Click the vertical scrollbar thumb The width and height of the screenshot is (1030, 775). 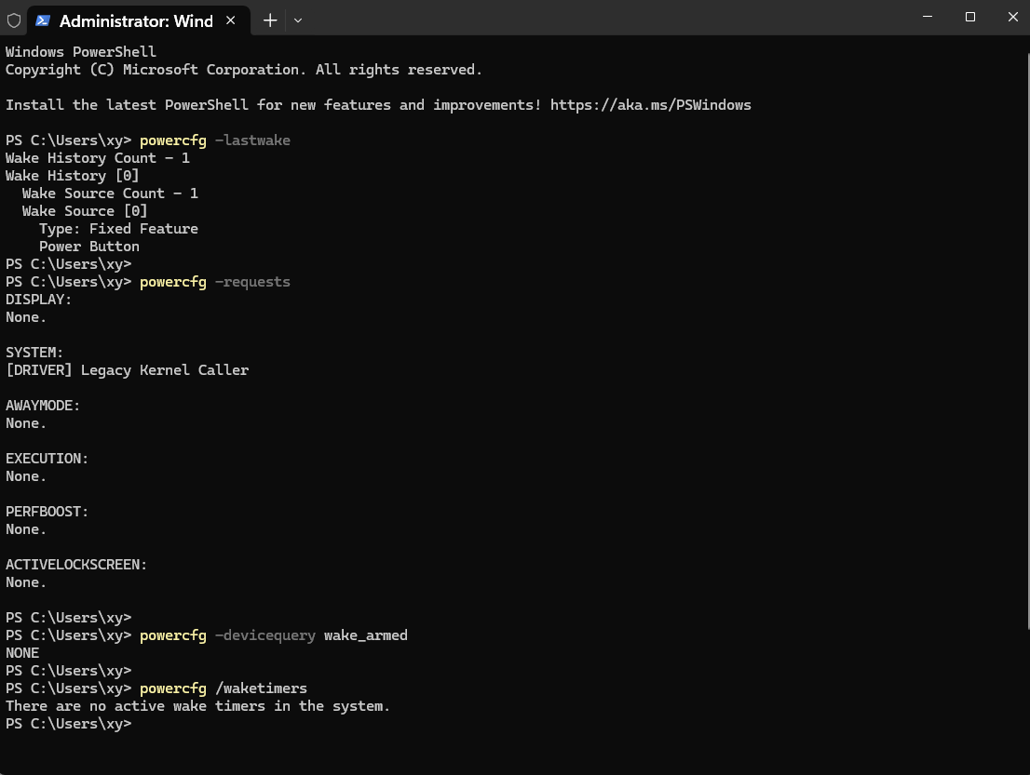point(1027,341)
